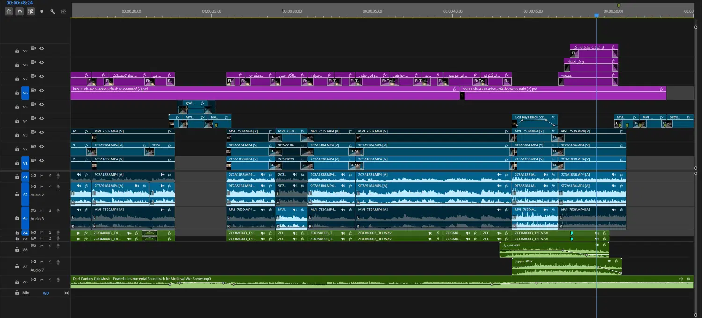Image resolution: width=702 pixels, height=318 pixels.
Task: Select the Dark Fantasy Epic Music audio clip
Action: coord(381,282)
